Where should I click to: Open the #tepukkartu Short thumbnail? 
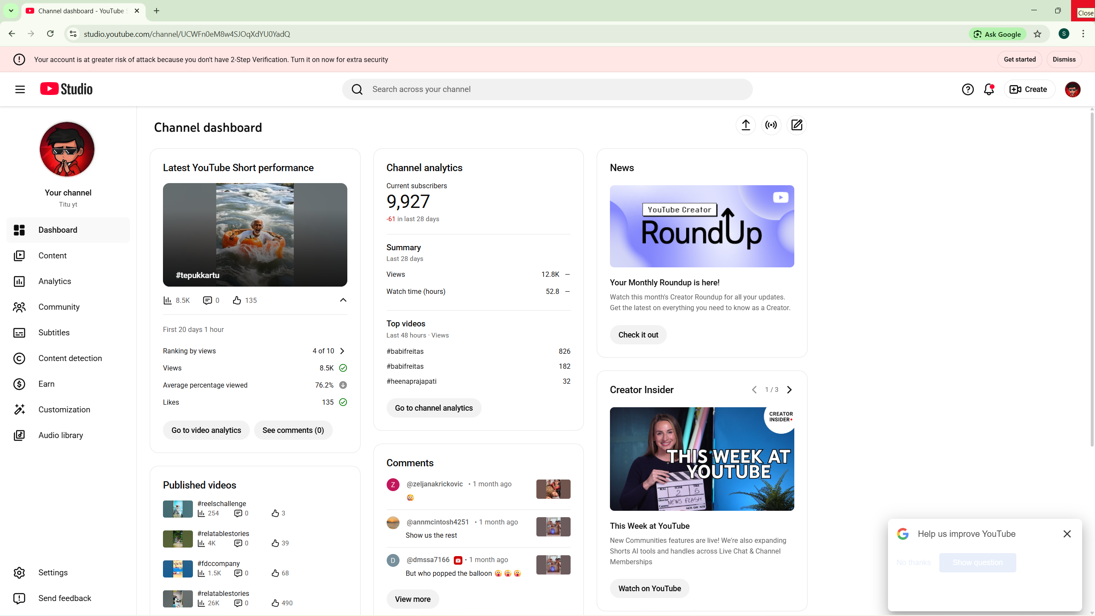pyautogui.click(x=255, y=234)
